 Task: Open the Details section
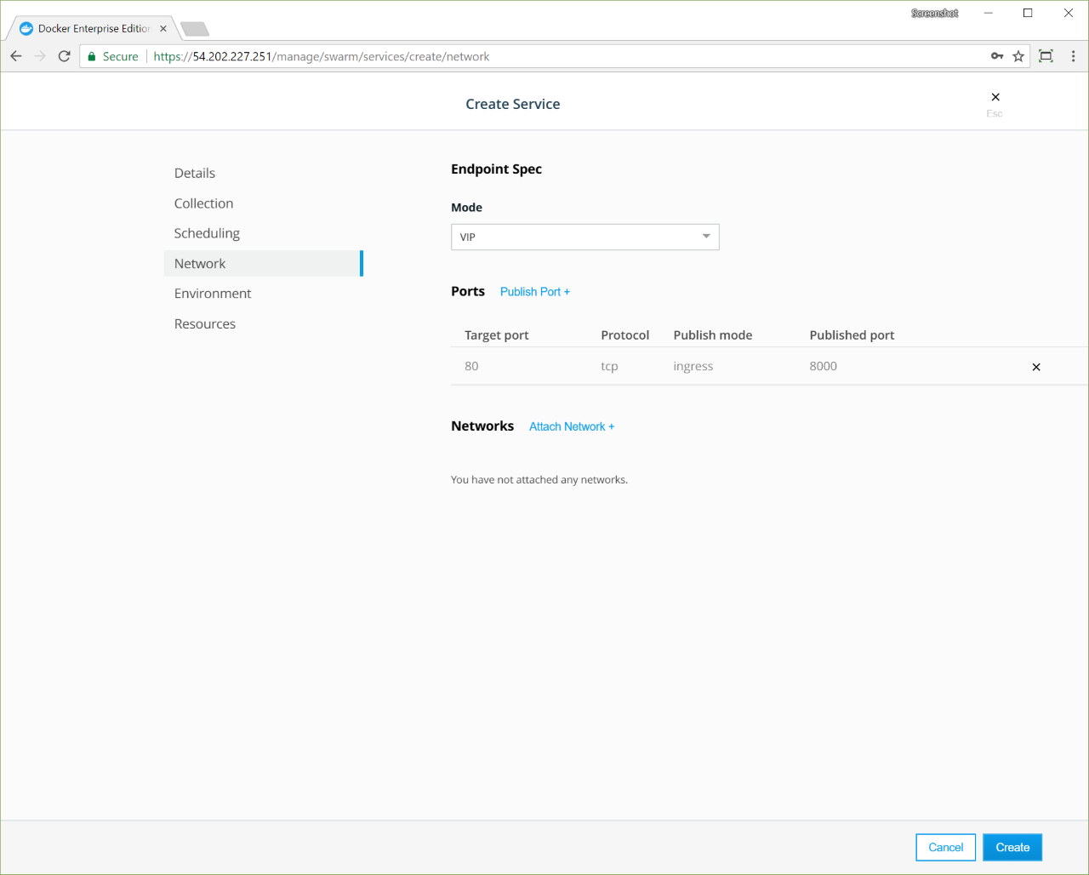[x=195, y=173]
